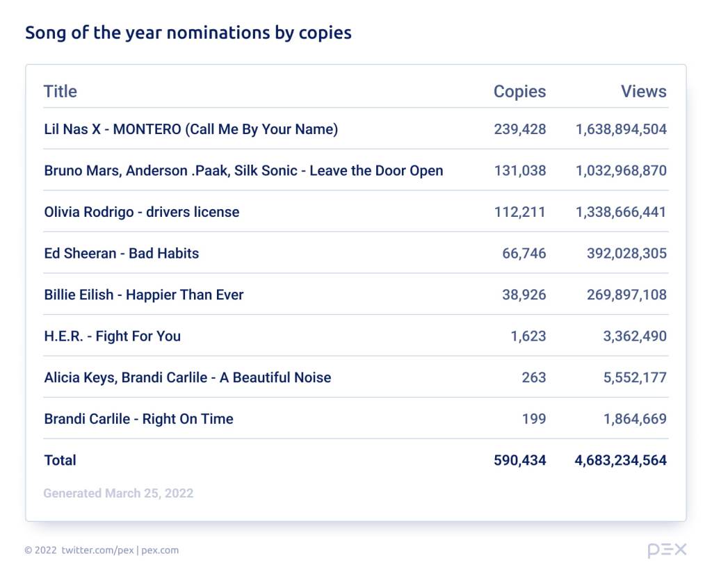This screenshot has height=574, width=712.
Task: Select the A Beautiful Noise row
Action: [x=187, y=377]
